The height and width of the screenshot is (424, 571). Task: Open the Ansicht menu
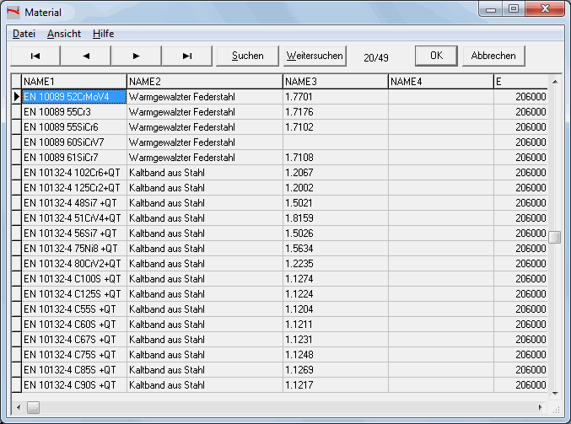click(x=64, y=34)
